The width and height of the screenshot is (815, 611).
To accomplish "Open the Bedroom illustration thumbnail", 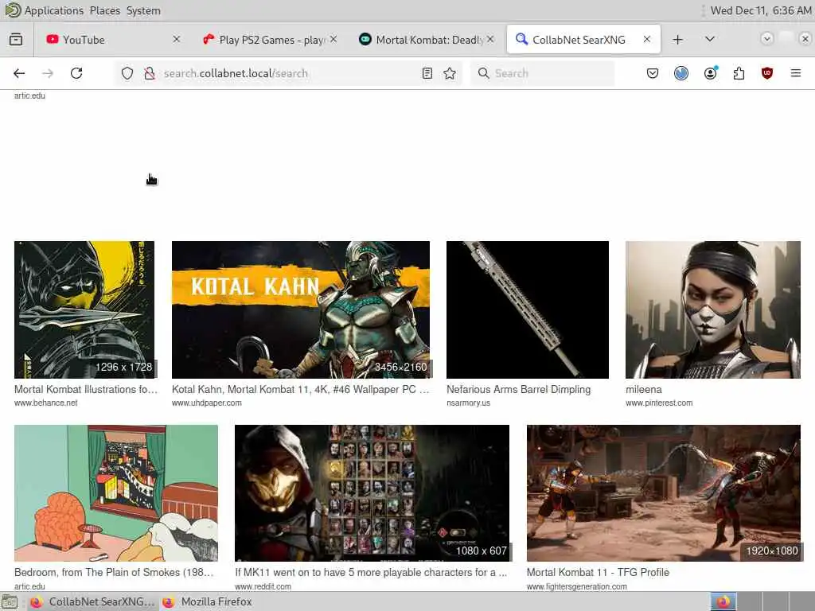I will [x=116, y=493].
